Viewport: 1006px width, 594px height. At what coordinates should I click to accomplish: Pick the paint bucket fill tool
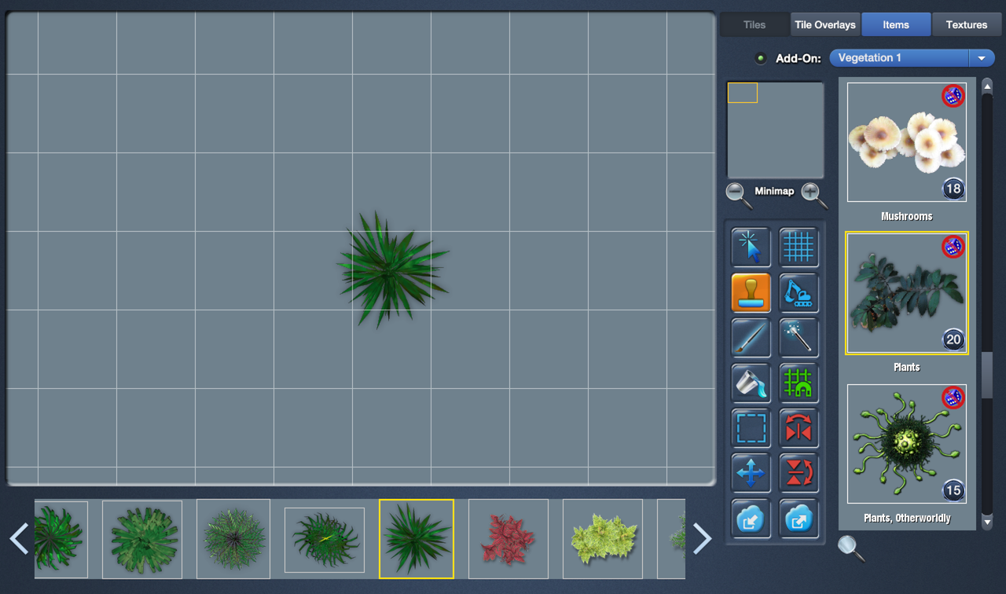click(x=751, y=383)
